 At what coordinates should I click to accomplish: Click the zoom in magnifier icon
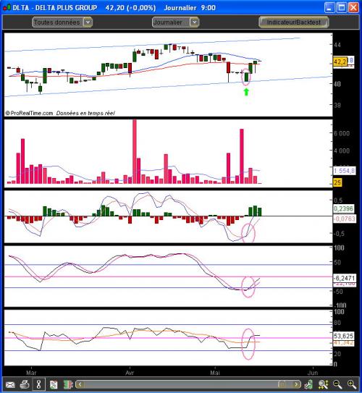coord(351,384)
